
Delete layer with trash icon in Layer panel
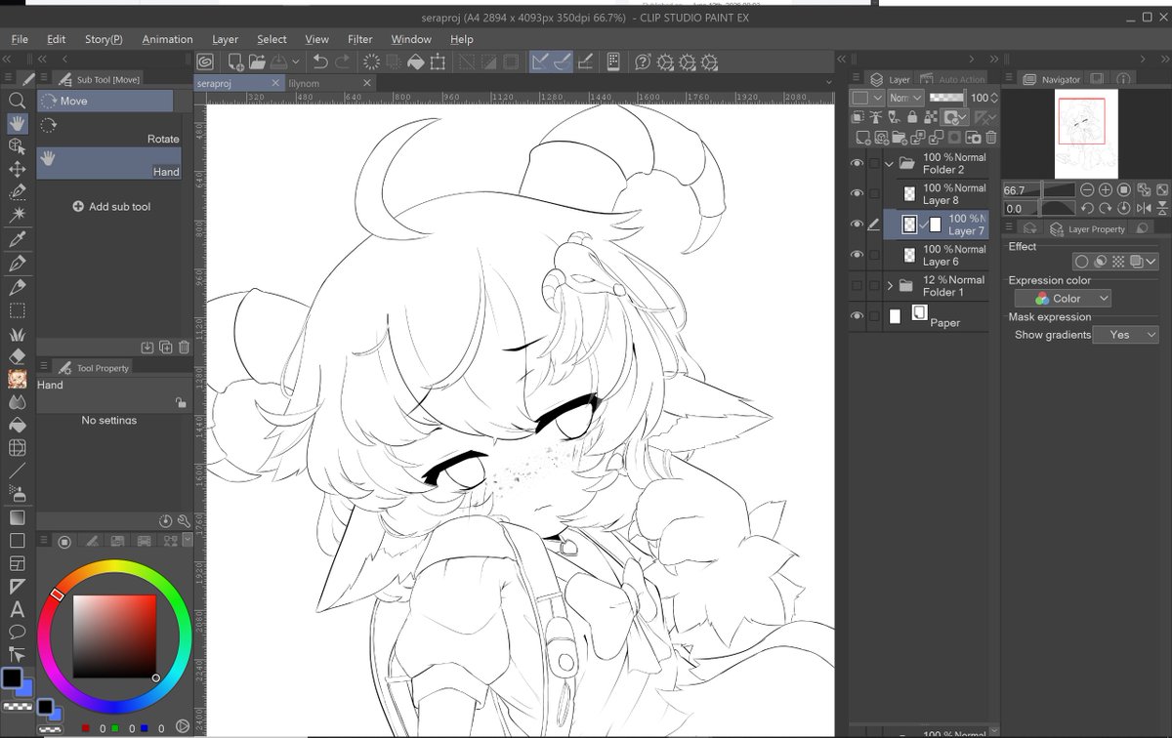[991, 139]
